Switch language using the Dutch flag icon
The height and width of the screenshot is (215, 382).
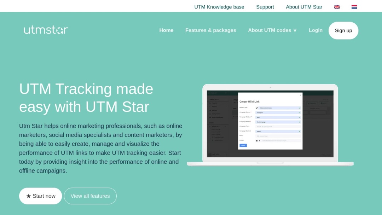click(x=354, y=7)
